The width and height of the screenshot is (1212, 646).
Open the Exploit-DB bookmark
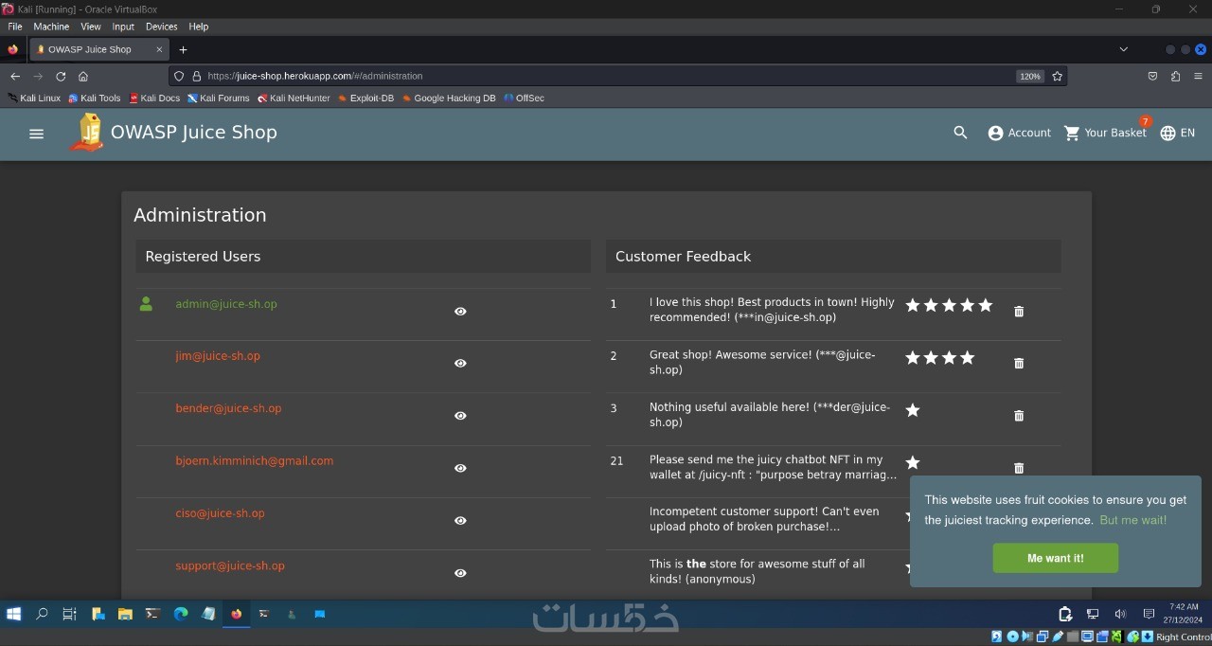[x=365, y=98]
